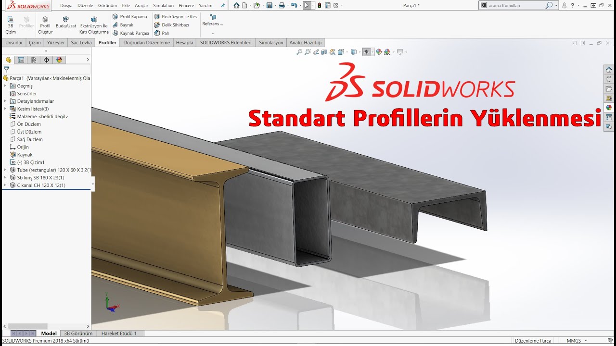Open Hareket Etüdü 1 tab

pos(119,334)
